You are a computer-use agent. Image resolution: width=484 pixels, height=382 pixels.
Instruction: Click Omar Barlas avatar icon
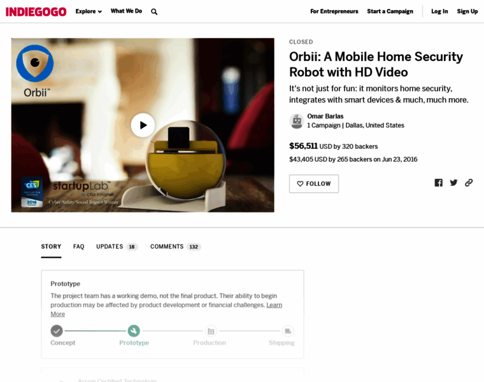[296, 121]
